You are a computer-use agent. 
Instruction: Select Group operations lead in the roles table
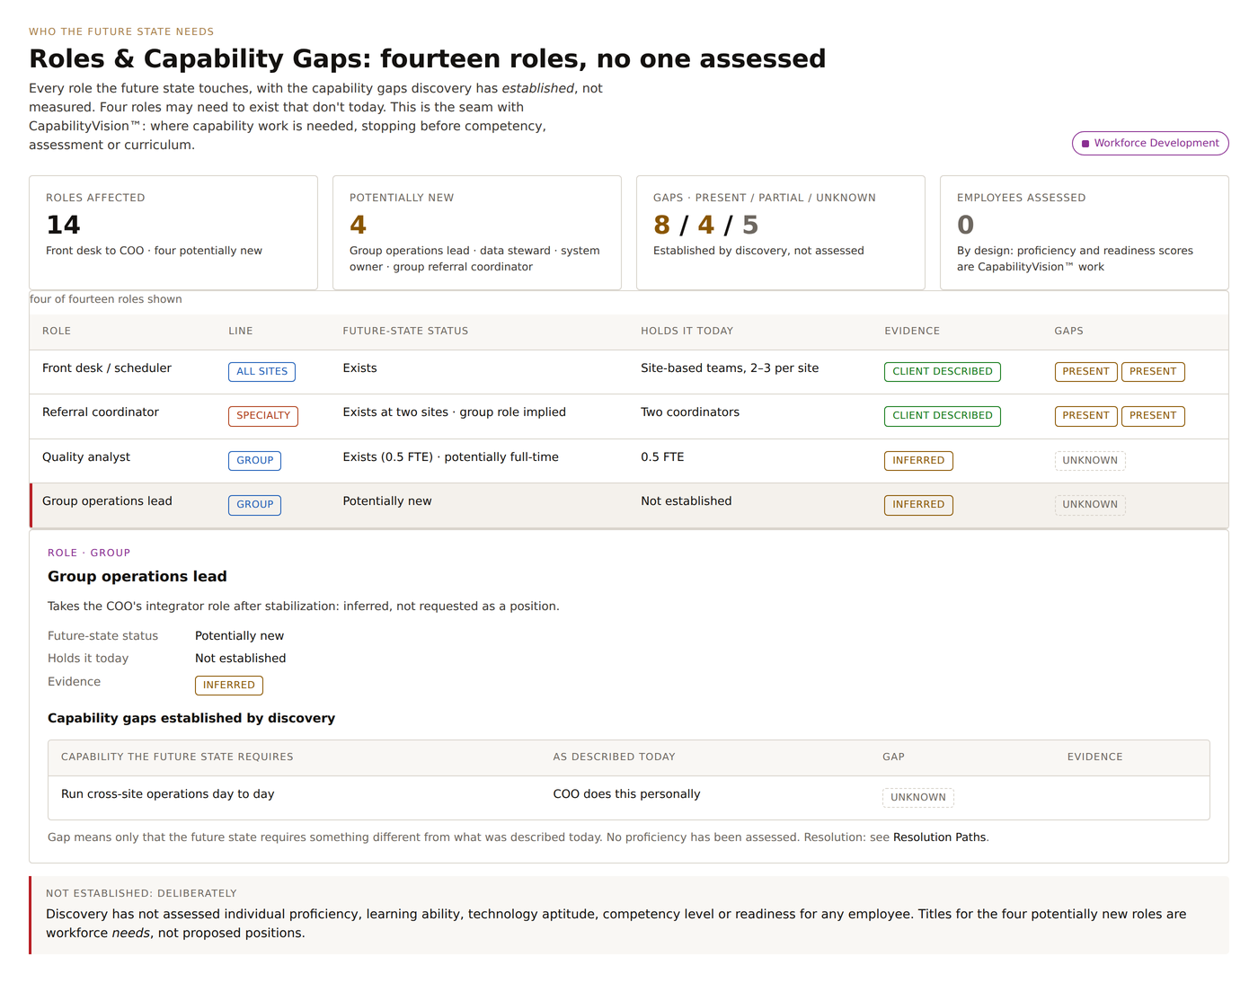pos(107,501)
